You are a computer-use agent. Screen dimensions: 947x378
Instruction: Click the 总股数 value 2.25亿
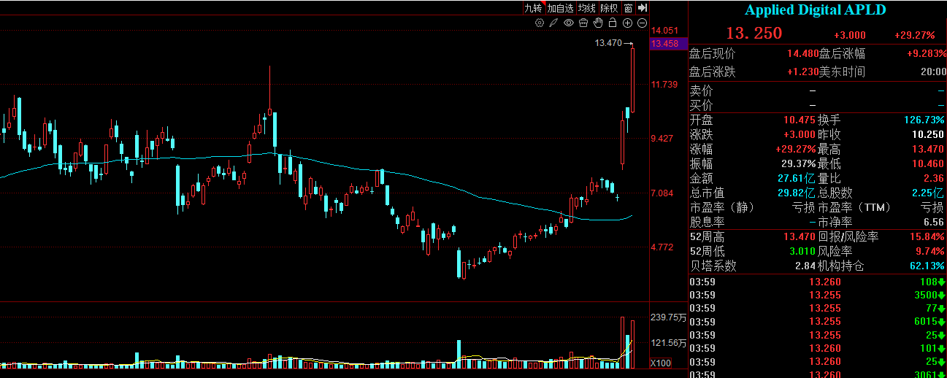pyautogui.click(x=929, y=193)
